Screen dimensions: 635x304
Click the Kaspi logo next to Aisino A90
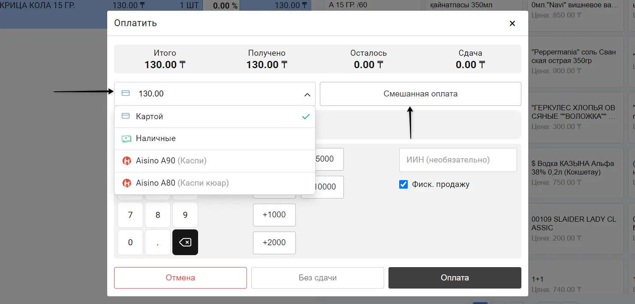point(126,161)
